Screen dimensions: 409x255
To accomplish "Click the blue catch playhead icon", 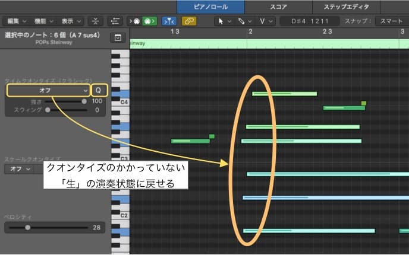I will tap(167, 21).
